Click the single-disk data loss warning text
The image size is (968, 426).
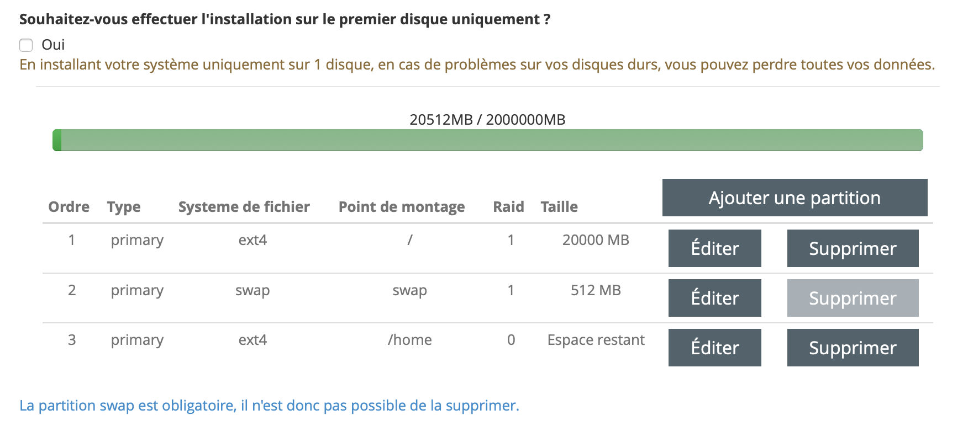(477, 65)
